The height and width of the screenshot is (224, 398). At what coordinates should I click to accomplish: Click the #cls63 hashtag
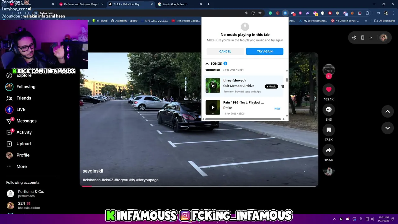click(x=107, y=180)
